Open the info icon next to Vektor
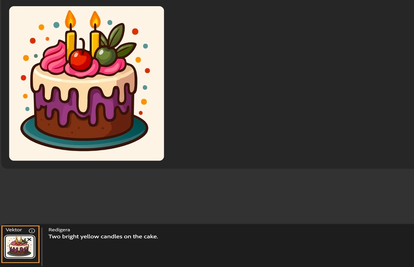Image resolution: width=414 pixels, height=267 pixels. click(x=32, y=230)
